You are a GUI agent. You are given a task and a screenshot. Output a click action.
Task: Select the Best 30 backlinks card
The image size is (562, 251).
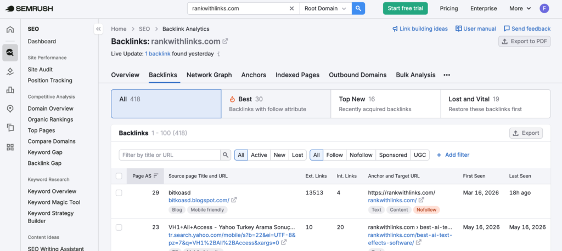pos(276,104)
